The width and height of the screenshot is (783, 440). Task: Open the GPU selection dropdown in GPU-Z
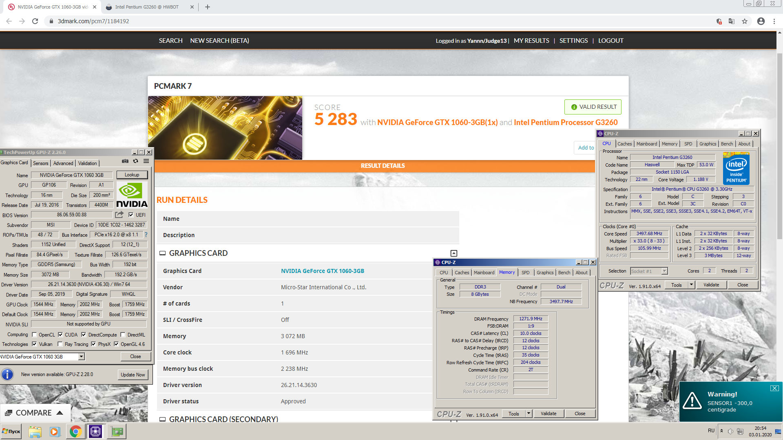(x=81, y=356)
